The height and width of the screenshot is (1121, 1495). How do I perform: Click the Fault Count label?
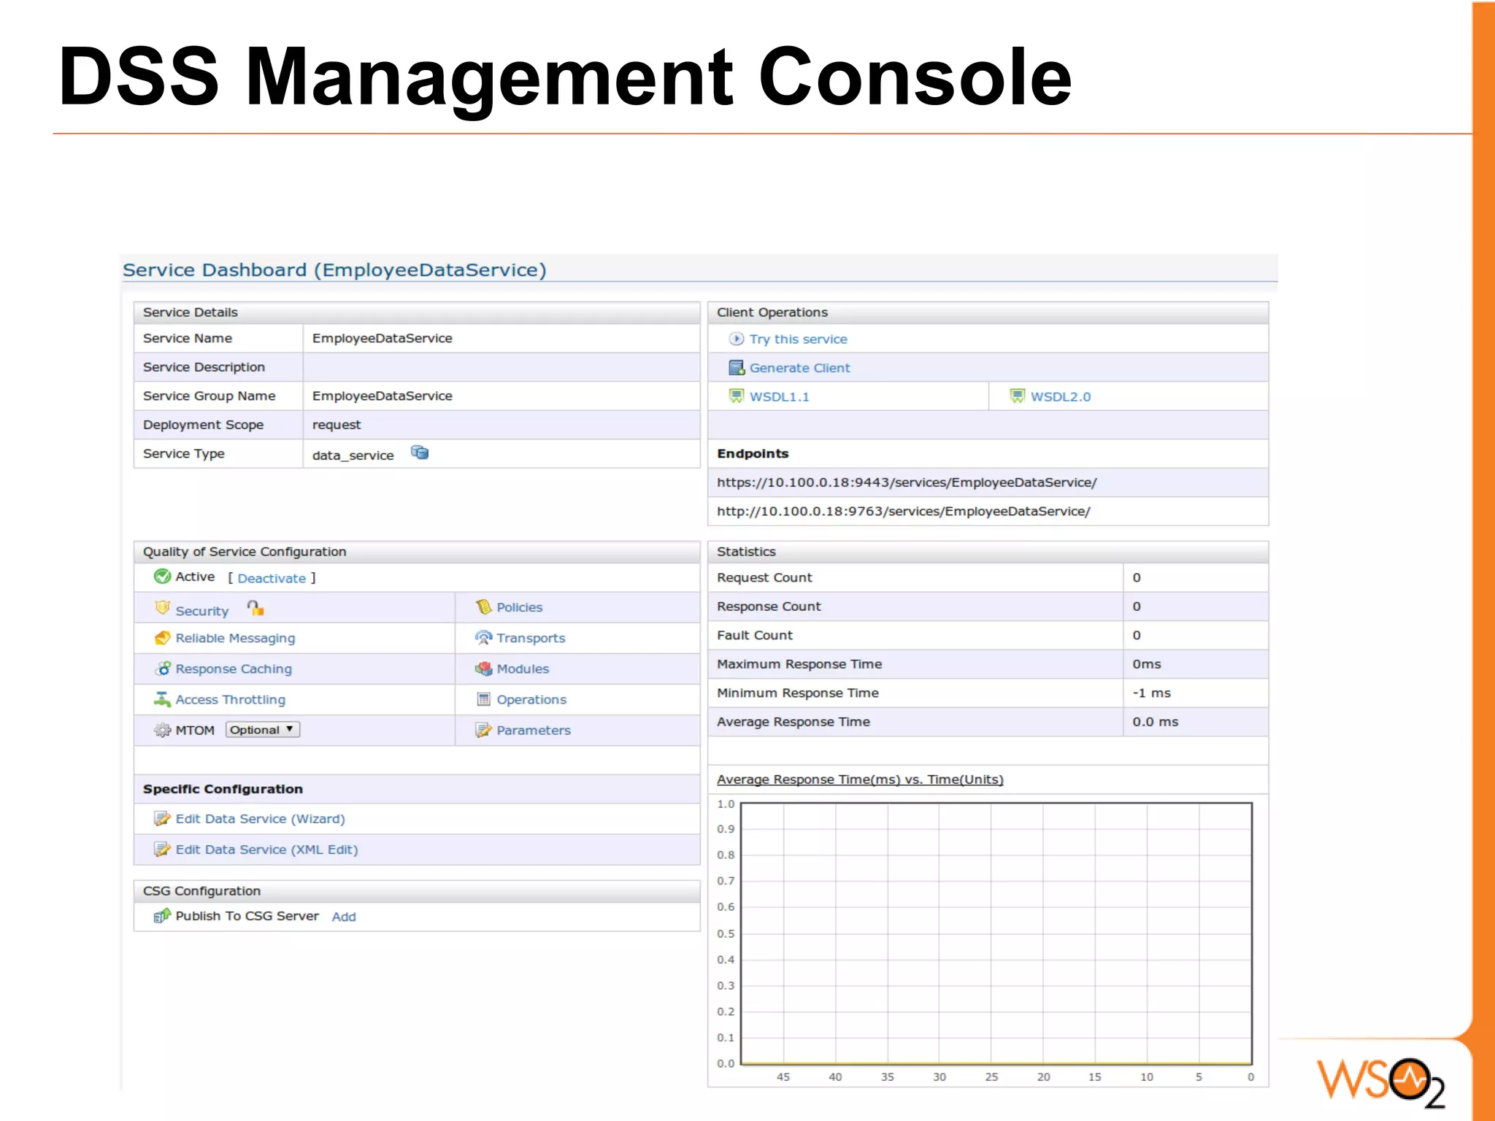click(754, 636)
